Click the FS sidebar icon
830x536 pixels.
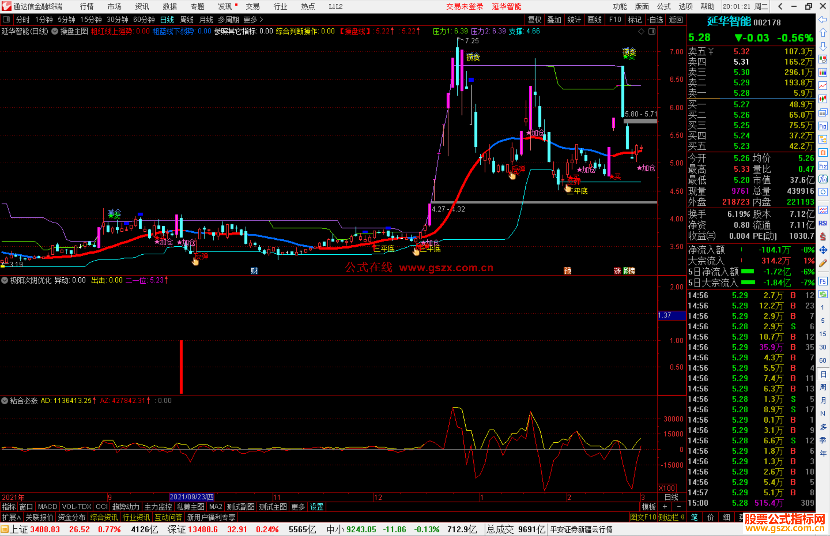(x=823, y=281)
